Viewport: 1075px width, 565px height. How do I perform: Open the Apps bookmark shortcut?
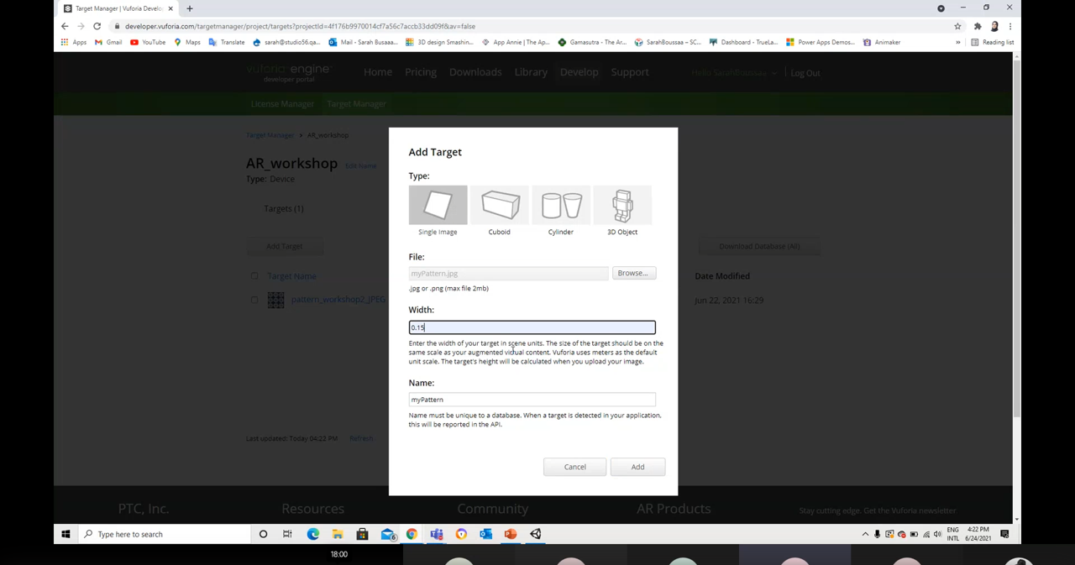pyautogui.click(x=74, y=42)
